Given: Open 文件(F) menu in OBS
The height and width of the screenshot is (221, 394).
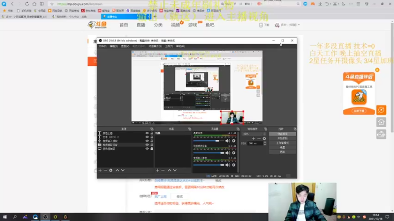Looking at the screenshot, I should [102, 46].
